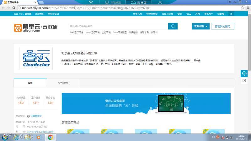The width and height of the screenshot is (251, 141).
Task: Click the scrollbar down arrow
Action: pyautogui.click(x=249, y=132)
